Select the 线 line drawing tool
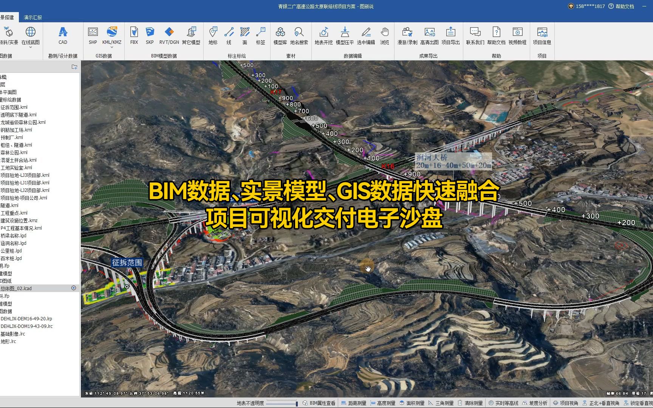This screenshot has height=408, width=653. (229, 36)
